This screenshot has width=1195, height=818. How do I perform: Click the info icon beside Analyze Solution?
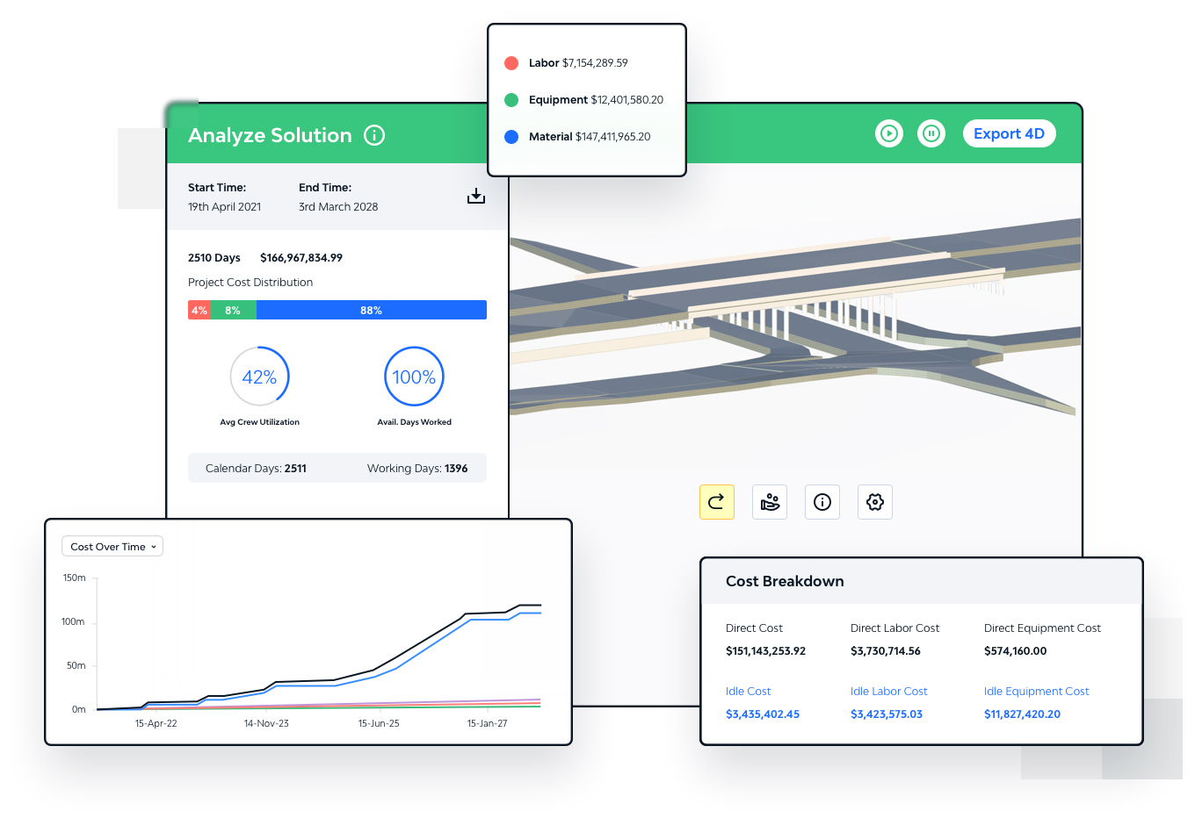pos(374,135)
